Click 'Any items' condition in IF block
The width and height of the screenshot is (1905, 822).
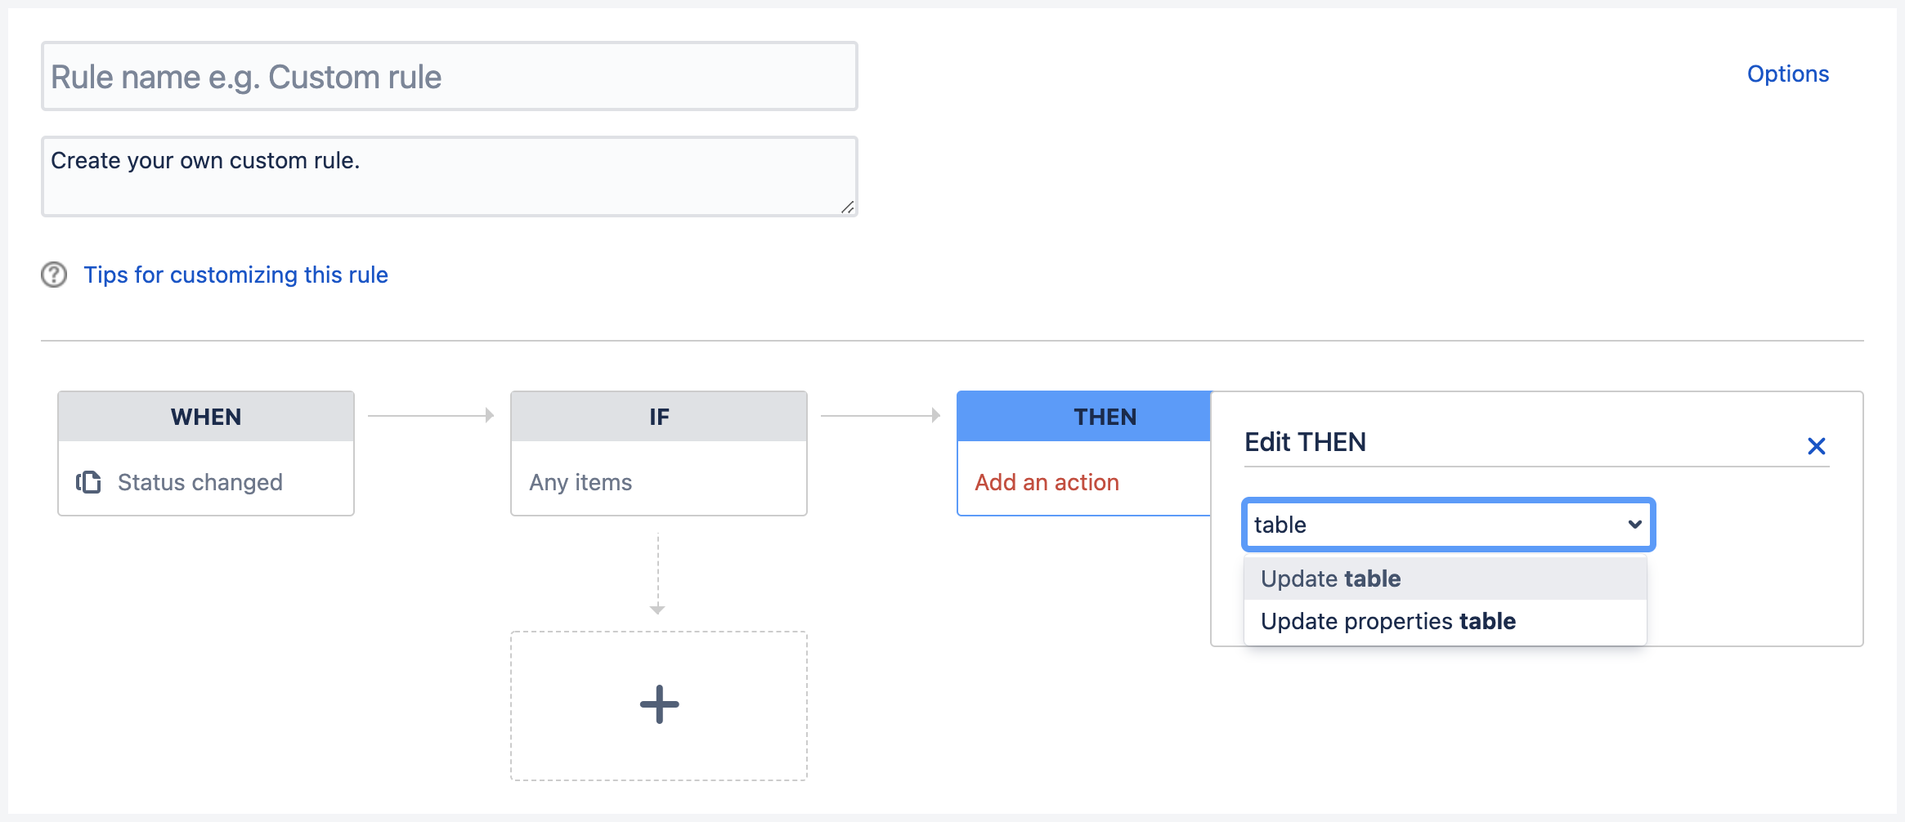(580, 482)
